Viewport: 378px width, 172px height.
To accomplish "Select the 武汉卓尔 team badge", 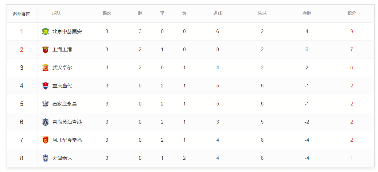I will pos(45,68).
